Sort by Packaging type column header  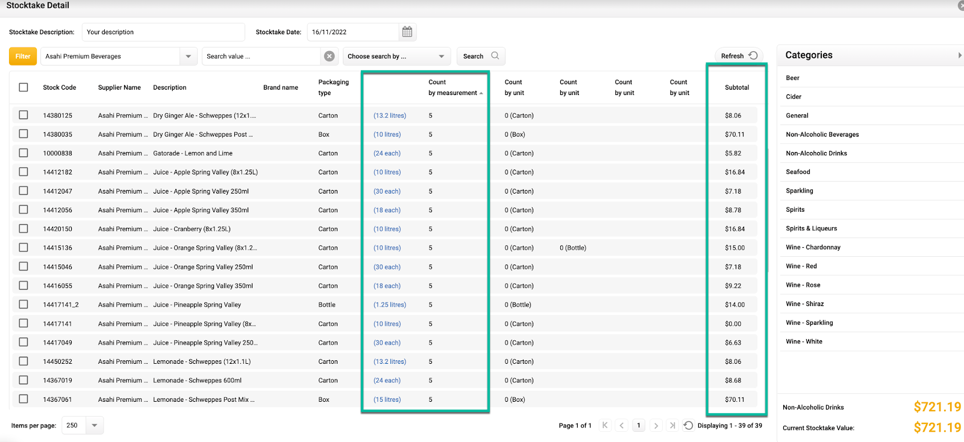coord(333,87)
